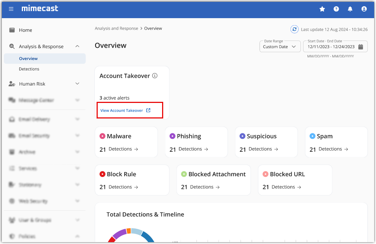Viewport: 376px width, 244px height.
Task: Collapse the Analysis & Response section
Action: coord(77,46)
